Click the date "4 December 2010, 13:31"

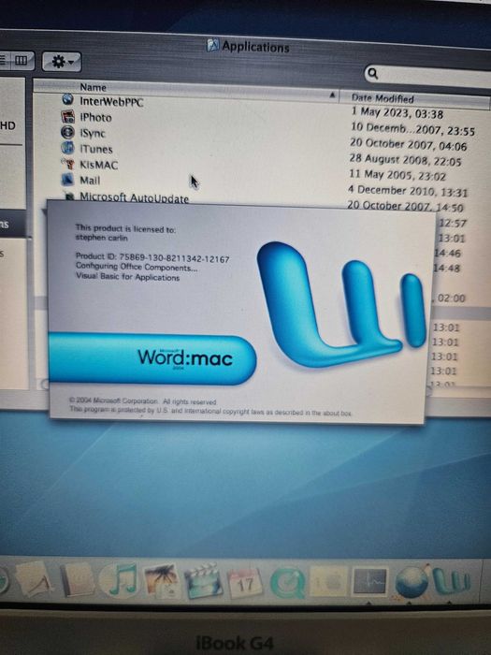coord(408,191)
